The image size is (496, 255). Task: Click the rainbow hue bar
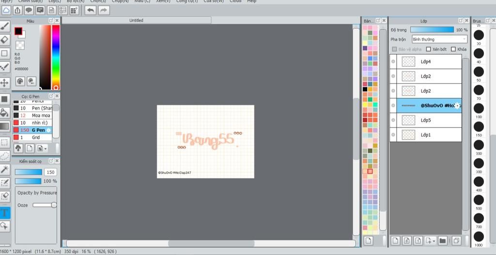pos(56,57)
